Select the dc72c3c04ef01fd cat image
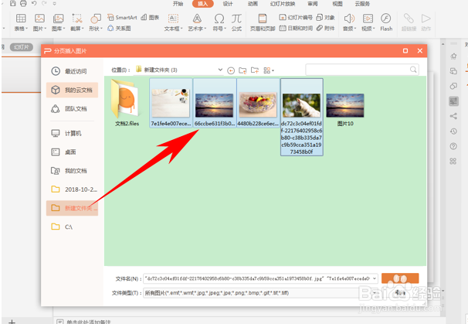This screenshot has height=324, width=468. (x=302, y=117)
